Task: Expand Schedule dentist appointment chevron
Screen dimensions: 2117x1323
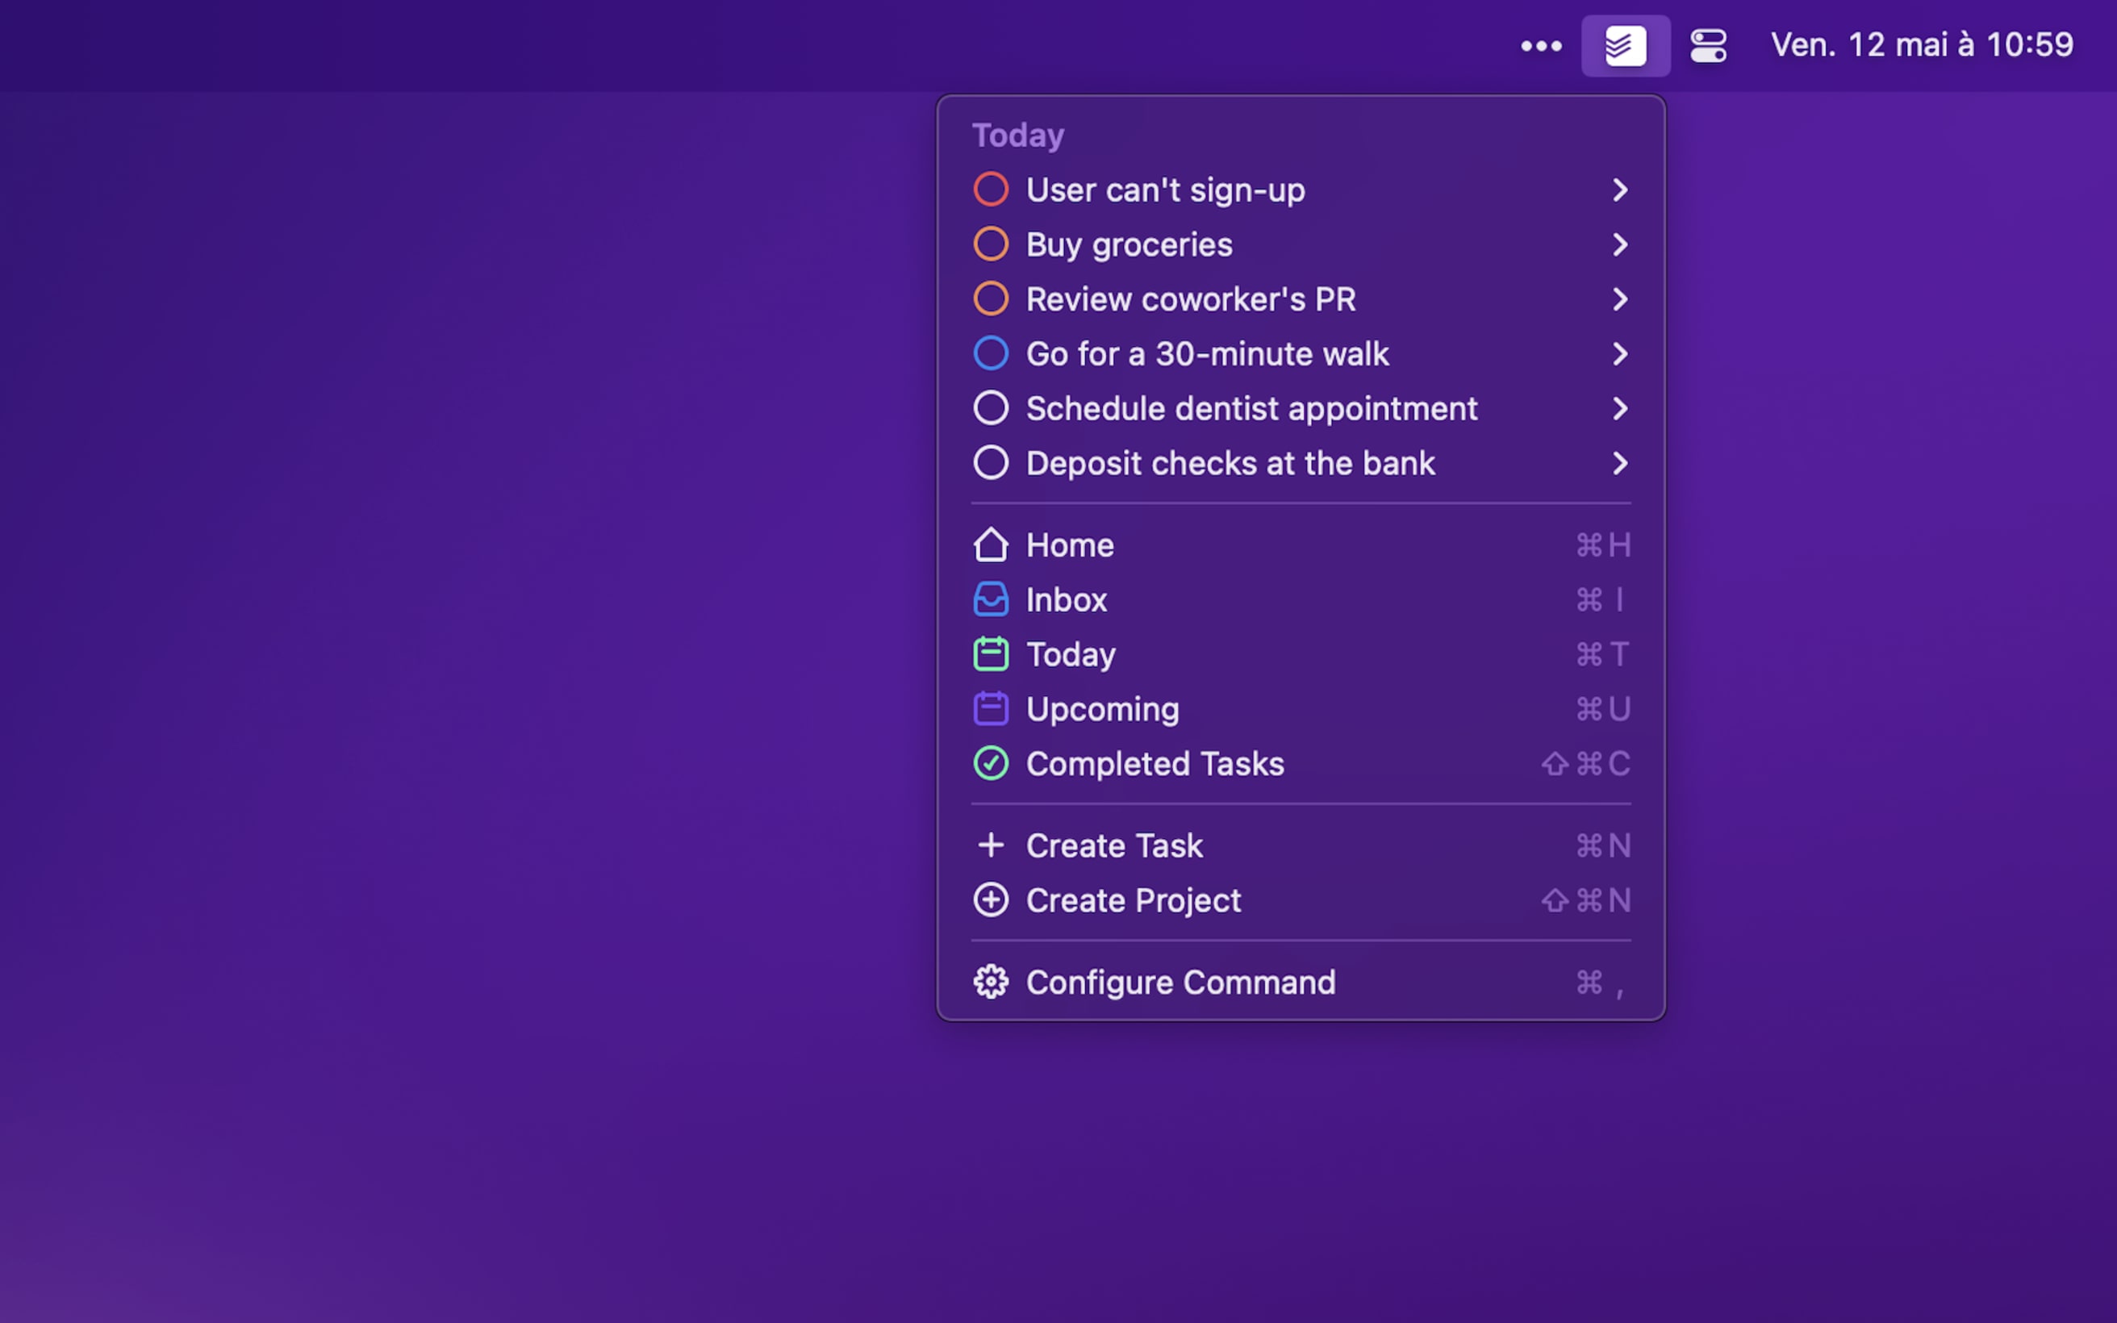Action: 1619,409
